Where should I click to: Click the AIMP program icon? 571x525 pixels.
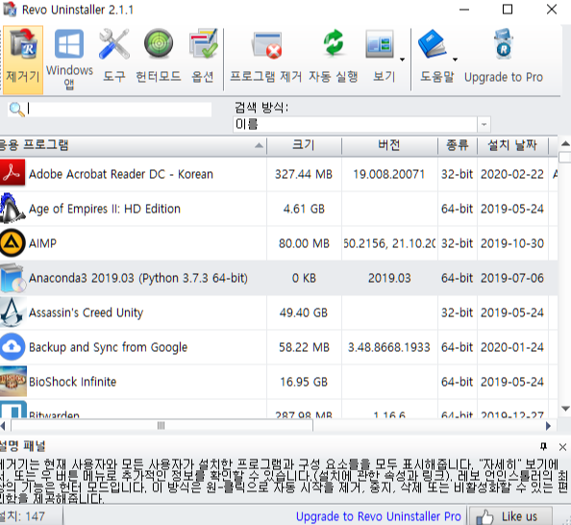12,242
